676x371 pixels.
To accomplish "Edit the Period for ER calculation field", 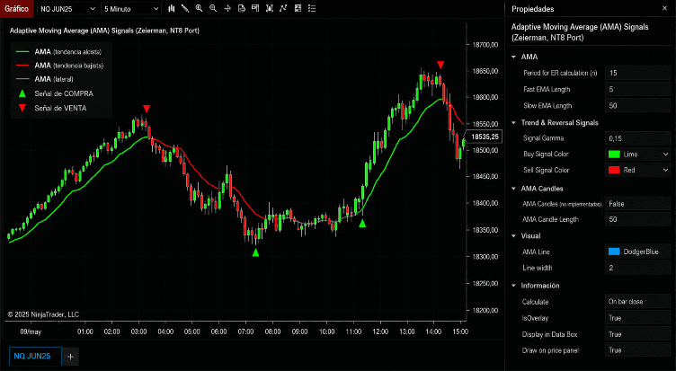I will 638,73.
